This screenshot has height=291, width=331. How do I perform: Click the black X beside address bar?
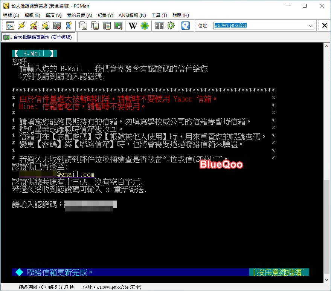pos(324,26)
